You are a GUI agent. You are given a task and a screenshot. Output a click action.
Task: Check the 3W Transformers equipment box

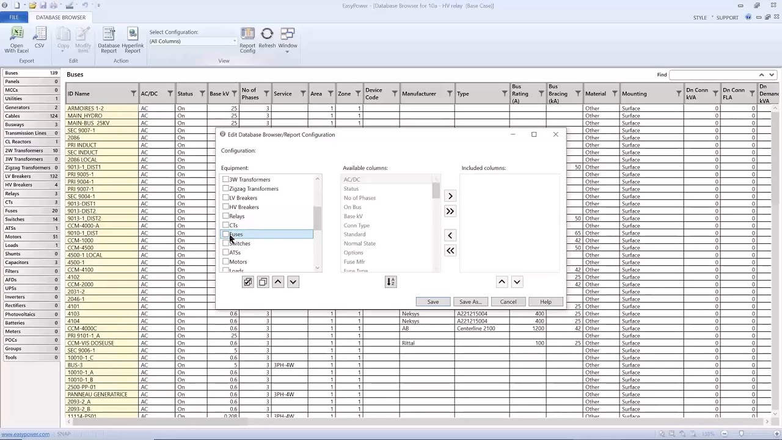(x=225, y=179)
